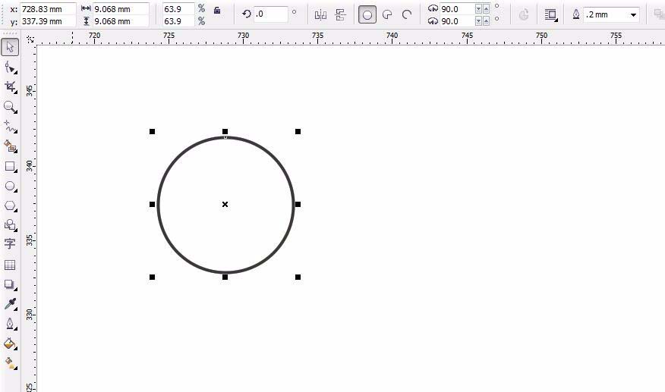Click the circle's center X marker

coord(225,204)
